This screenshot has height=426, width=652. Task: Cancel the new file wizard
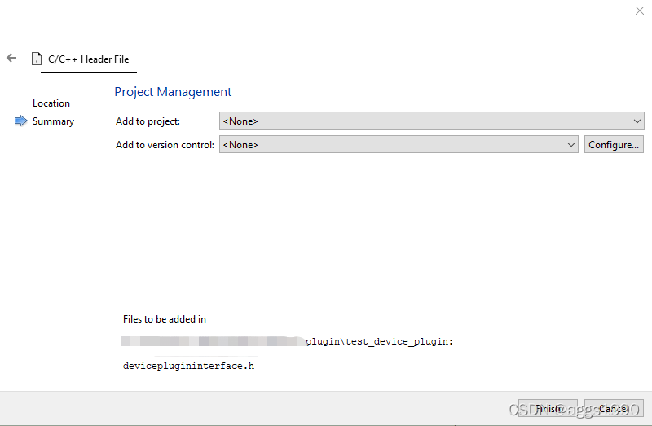pyautogui.click(x=614, y=409)
